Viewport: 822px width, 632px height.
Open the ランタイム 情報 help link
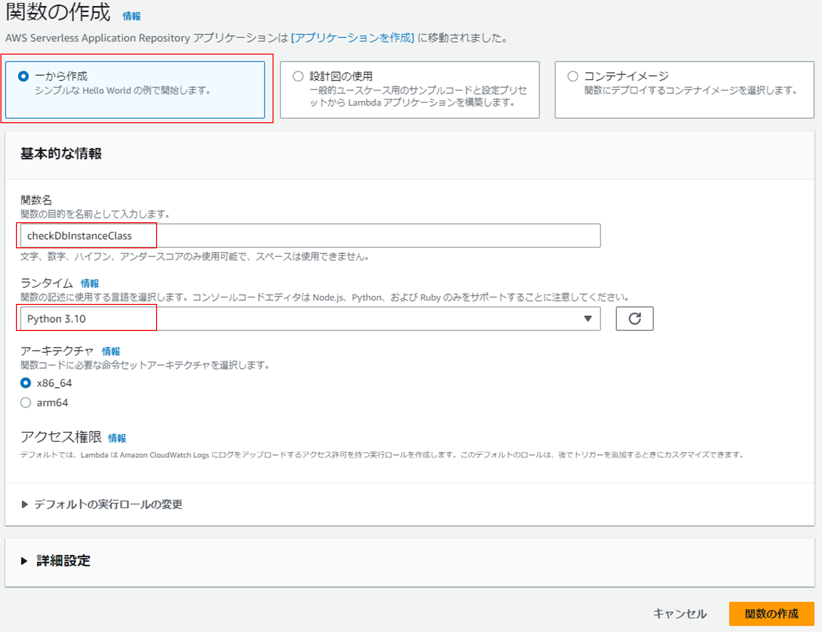[90, 283]
